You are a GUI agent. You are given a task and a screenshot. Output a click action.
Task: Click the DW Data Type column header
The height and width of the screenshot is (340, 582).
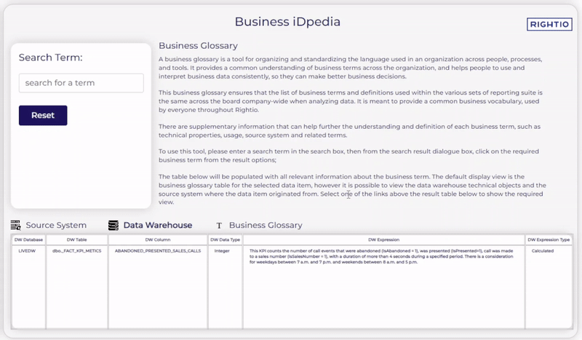point(226,240)
